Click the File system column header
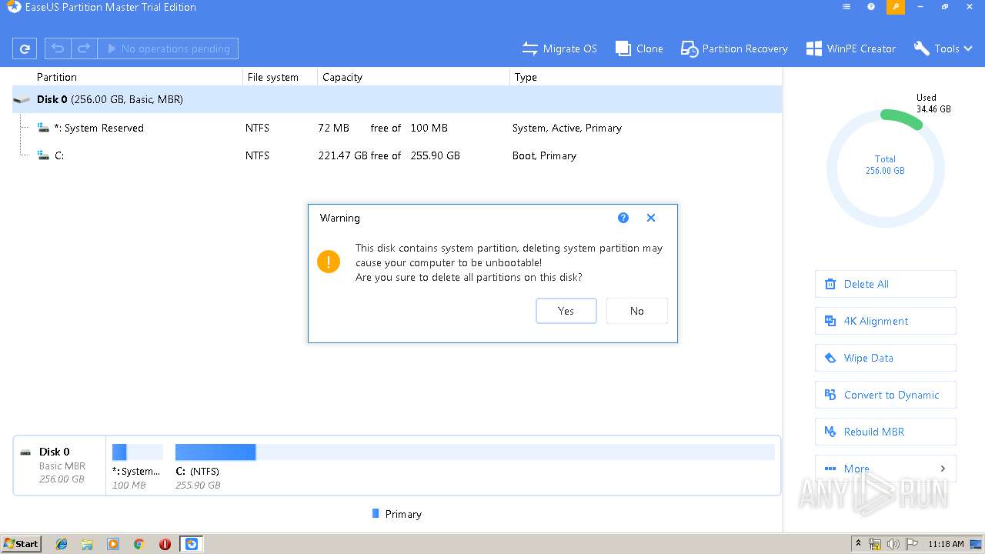This screenshot has height=554, width=985. click(x=272, y=77)
